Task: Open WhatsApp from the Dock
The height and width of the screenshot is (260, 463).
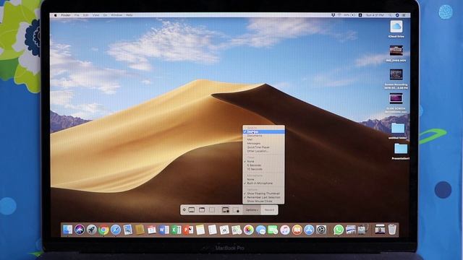Action: pos(339,230)
